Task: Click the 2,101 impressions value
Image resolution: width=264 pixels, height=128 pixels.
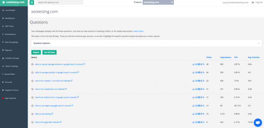Action: coord(222,114)
